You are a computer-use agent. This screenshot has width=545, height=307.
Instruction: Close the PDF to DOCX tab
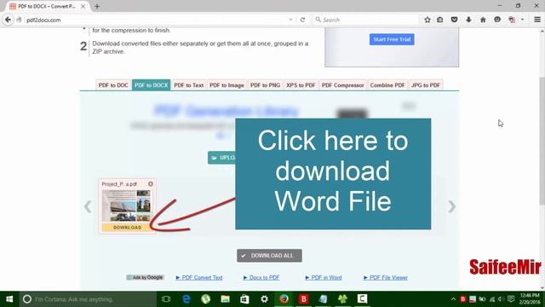point(83,6)
